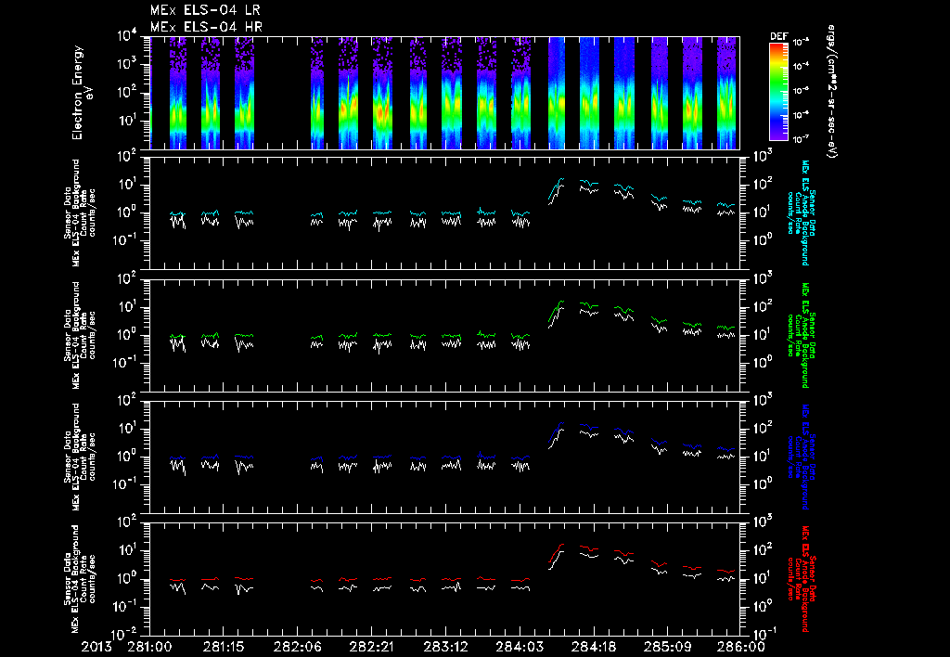The width and height of the screenshot is (950, 657).
Task: Click the peak of the red curve after 284:03
Action: coord(562,545)
